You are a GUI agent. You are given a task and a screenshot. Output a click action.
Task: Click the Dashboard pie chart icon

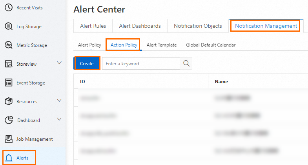pyautogui.click(x=9, y=120)
